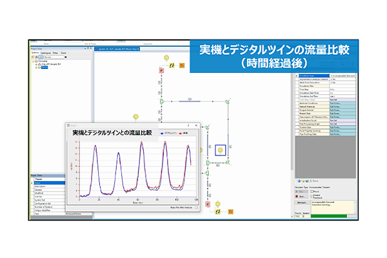
Task: Open the Messages button
Action: point(301,203)
